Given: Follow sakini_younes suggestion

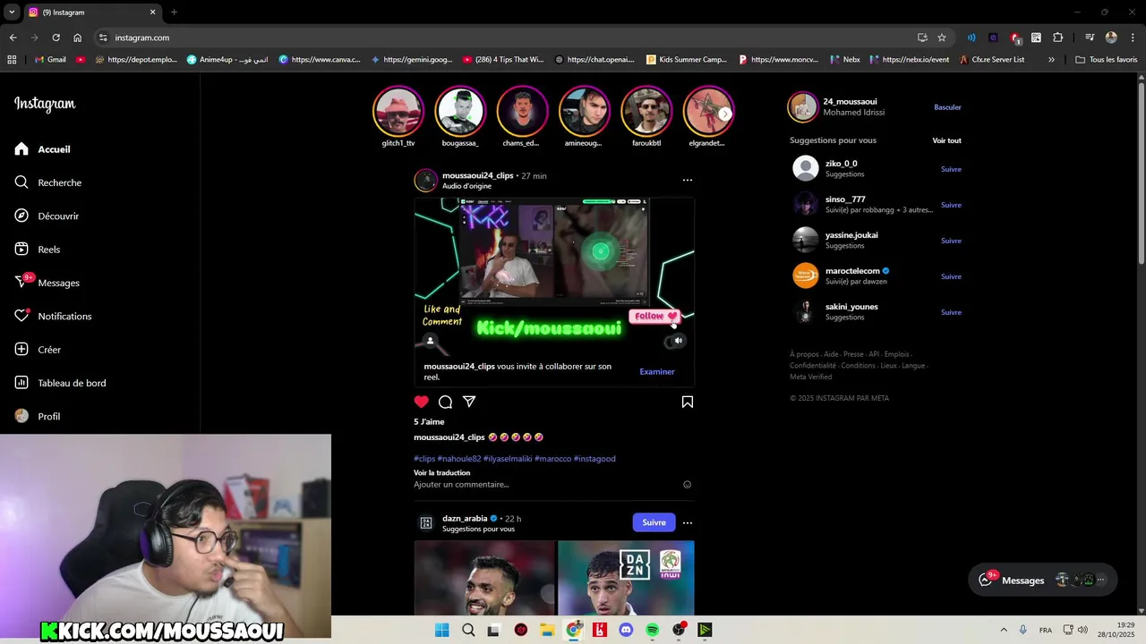Looking at the screenshot, I should [951, 312].
